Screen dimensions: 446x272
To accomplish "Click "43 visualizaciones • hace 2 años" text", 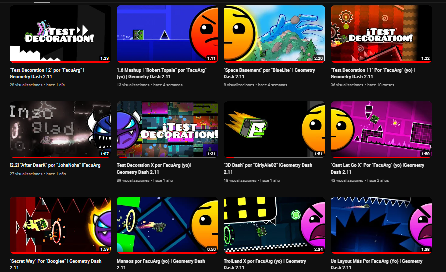I will pos(360,180).
